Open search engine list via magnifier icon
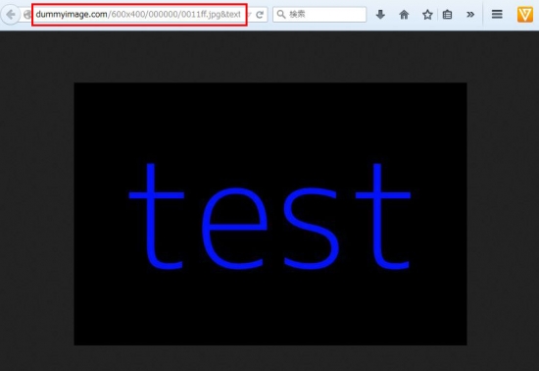The width and height of the screenshot is (539, 371). pyautogui.click(x=281, y=14)
